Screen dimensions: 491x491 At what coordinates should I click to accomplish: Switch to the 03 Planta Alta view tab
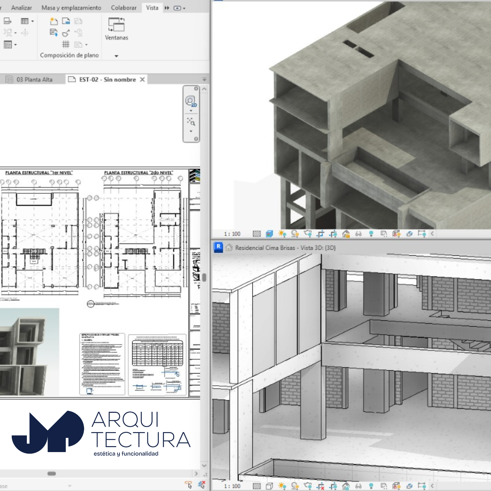(34, 79)
